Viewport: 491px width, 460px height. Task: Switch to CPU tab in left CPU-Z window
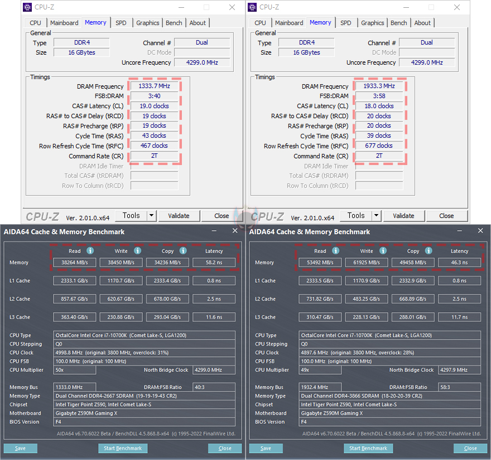pos(35,23)
